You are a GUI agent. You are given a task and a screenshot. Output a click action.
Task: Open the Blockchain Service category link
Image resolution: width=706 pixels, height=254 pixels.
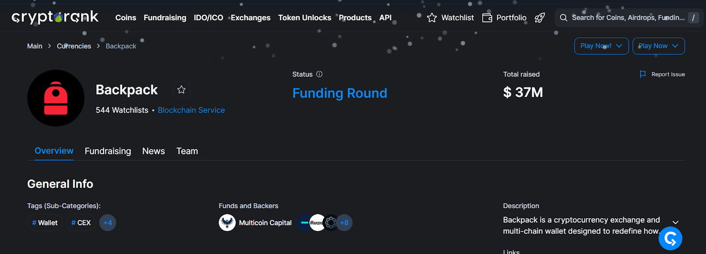[191, 110]
